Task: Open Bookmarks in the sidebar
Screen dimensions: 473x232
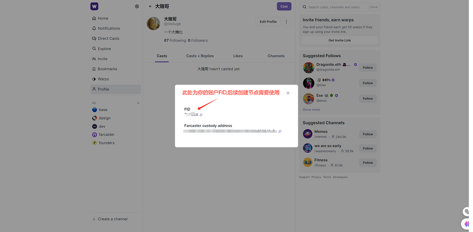Action: [107, 69]
